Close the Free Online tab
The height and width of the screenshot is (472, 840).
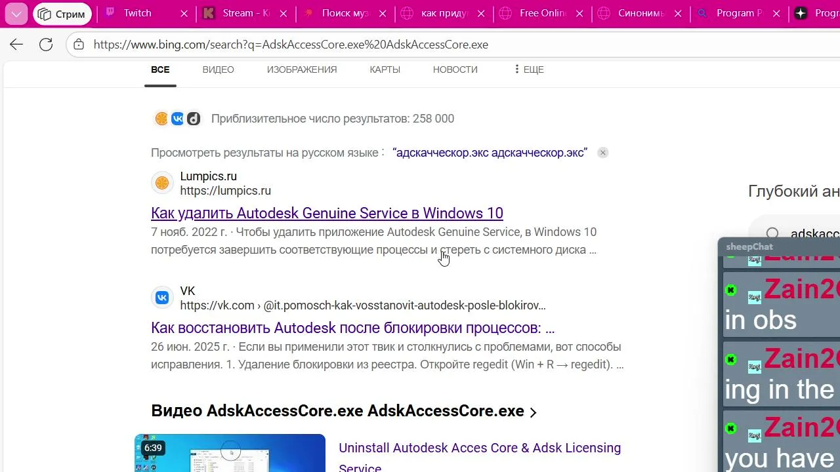coord(579,14)
